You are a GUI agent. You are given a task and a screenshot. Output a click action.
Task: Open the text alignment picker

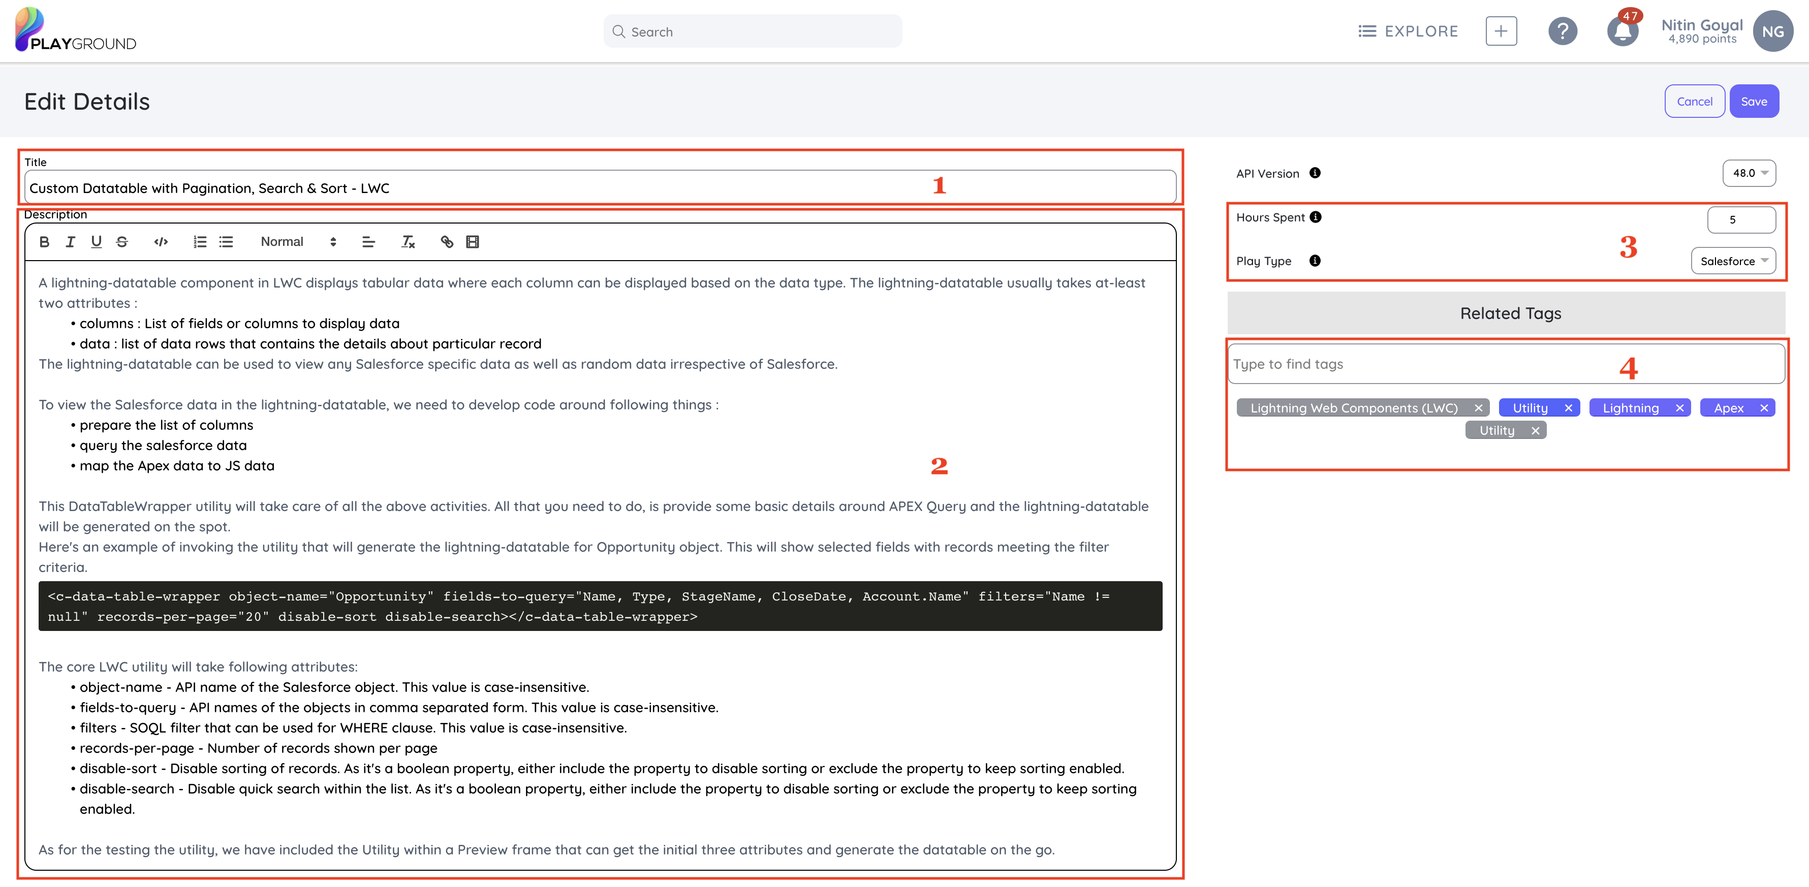(x=369, y=242)
